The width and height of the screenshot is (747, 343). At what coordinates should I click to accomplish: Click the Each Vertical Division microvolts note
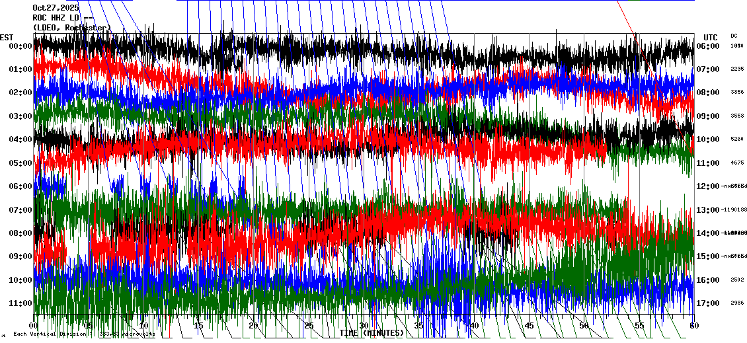83,334
